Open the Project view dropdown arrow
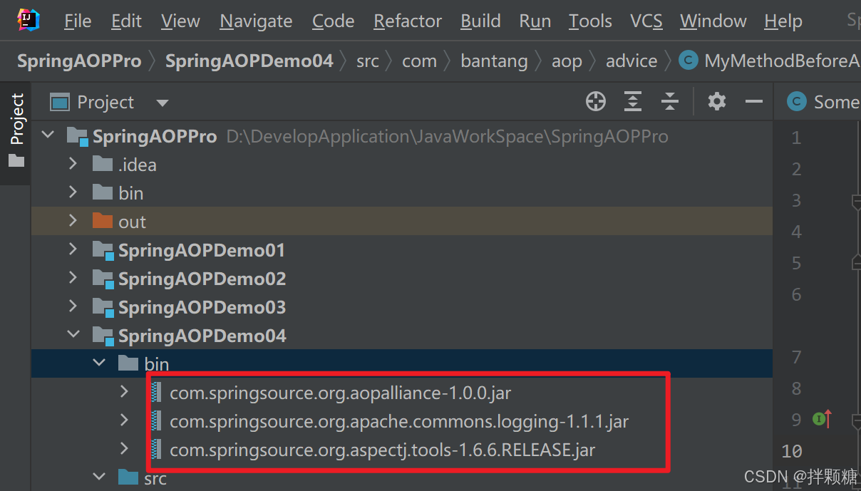This screenshot has height=491, width=861. 163,103
